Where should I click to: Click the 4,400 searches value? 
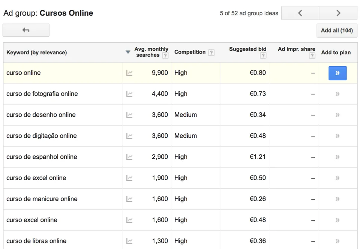[x=160, y=94]
